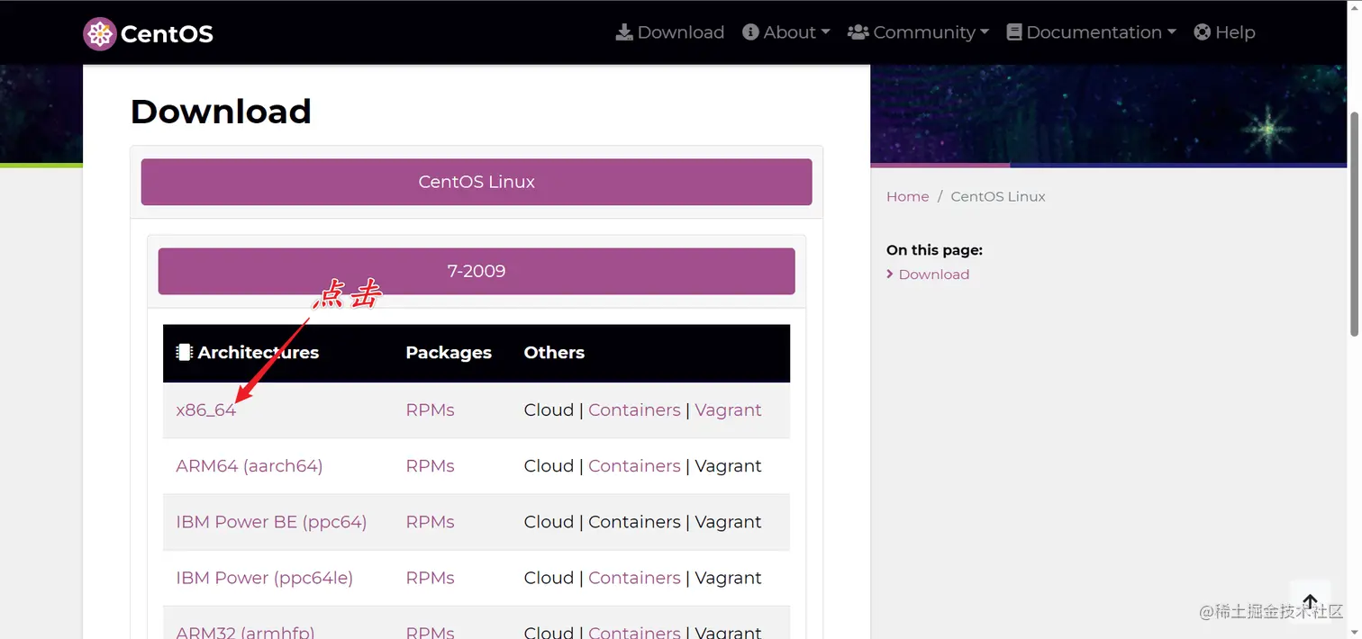Open Help in top navigation
Image resolution: width=1362 pixels, height=639 pixels.
click(x=1224, y=32)
